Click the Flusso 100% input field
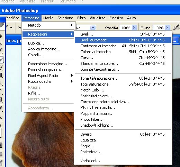 [159, 28]
